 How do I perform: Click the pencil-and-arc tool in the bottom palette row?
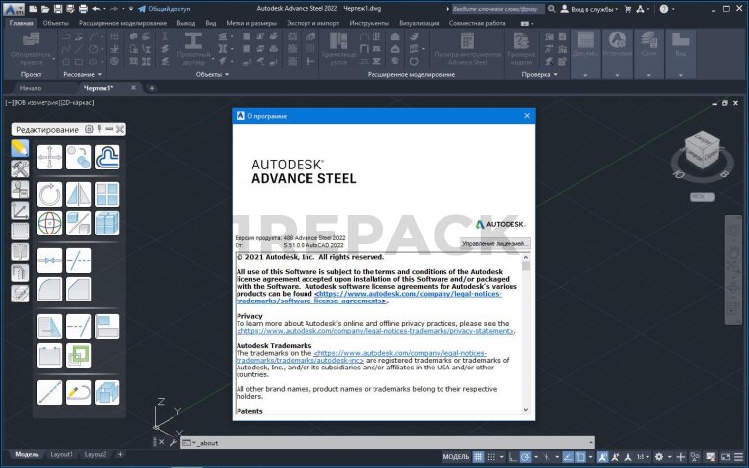(x=78, y=392)
